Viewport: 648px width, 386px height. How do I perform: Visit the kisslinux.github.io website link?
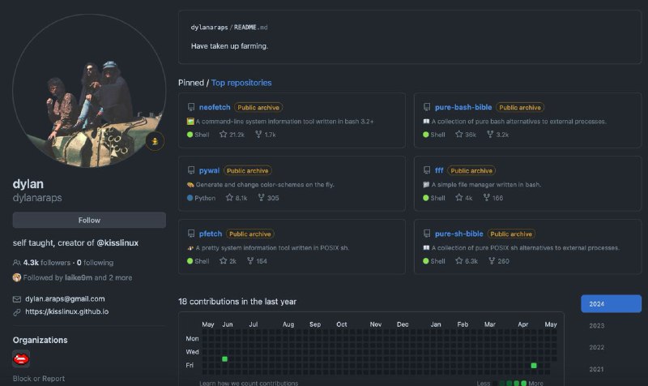tap(66, 311)
